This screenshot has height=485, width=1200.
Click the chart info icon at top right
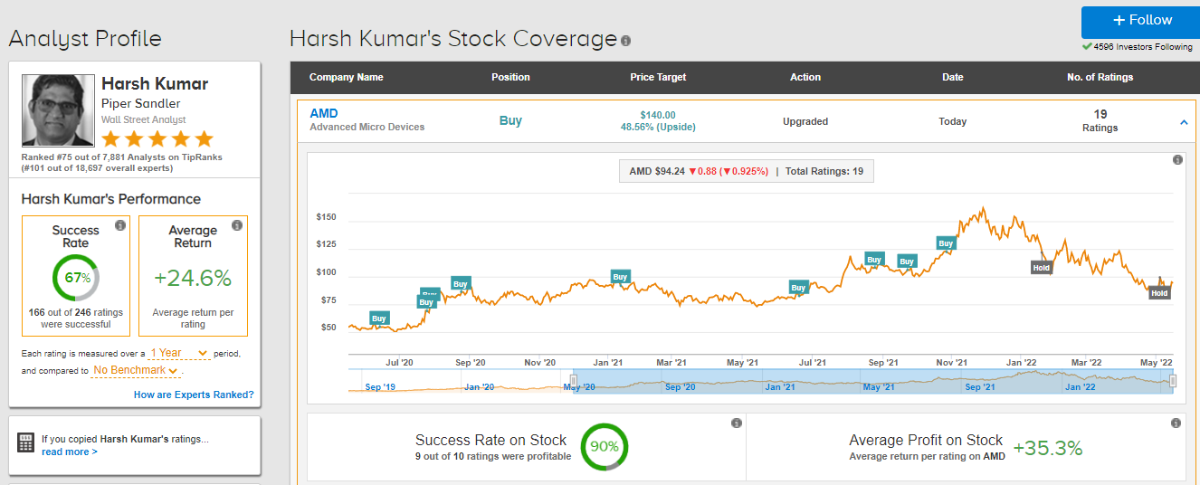(x=1177, y=160)
